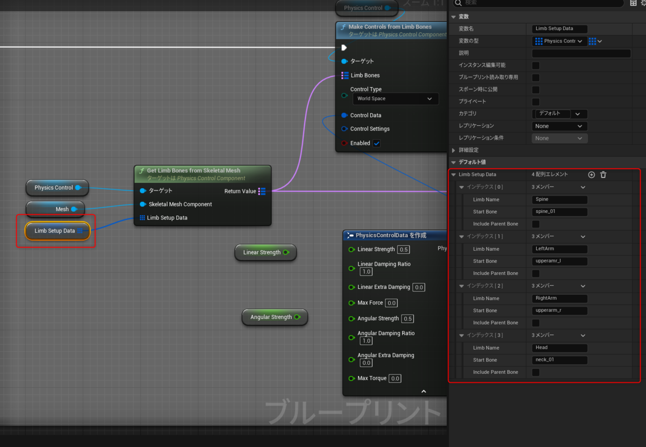
Task: Uncheck the Enabled checkbox on Make Controls node
Action: (377, 143)
